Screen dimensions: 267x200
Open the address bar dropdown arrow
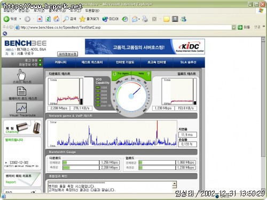coord(234,27)
